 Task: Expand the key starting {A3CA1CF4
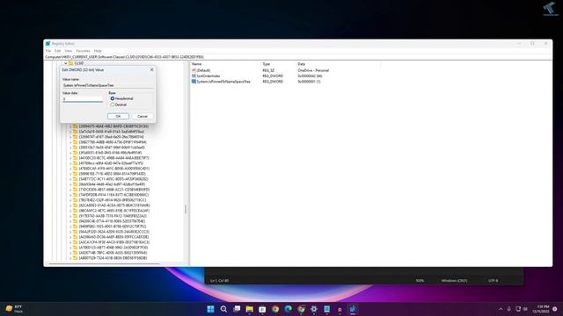tap(70, 242)
